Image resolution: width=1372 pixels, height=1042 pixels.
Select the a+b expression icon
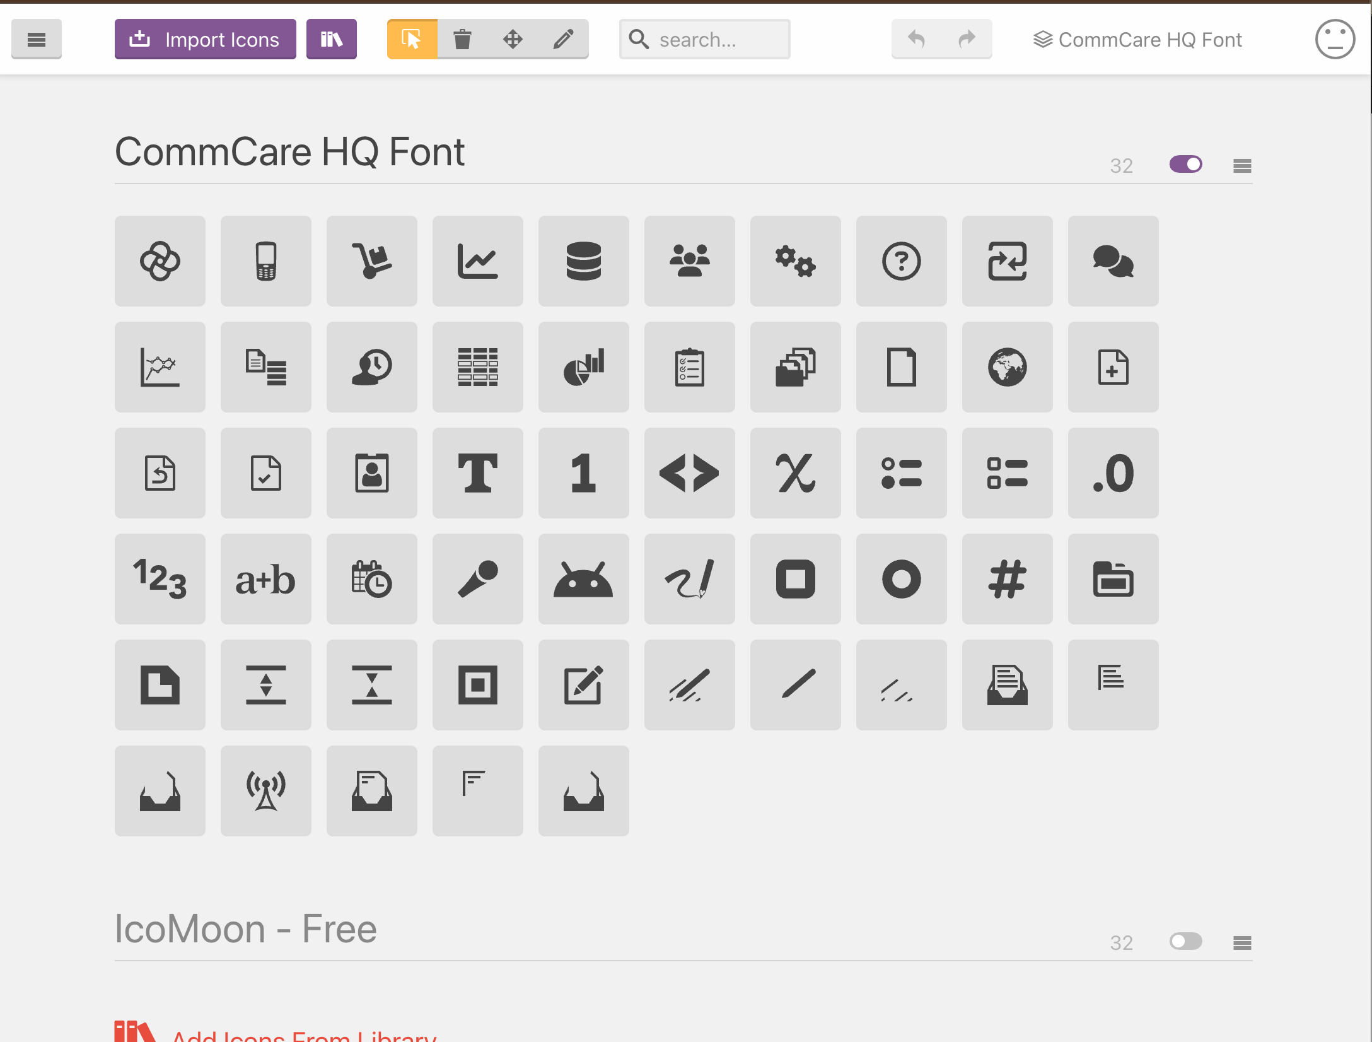click(x=266, y=579)
